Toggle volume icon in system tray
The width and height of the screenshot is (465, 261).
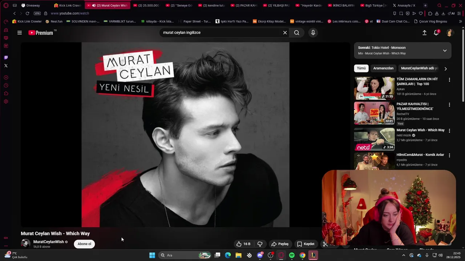[x=441, y=255]
